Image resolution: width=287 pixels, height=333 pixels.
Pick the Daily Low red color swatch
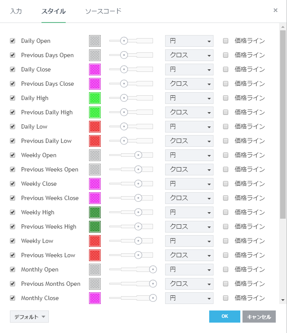coord(95,126)
